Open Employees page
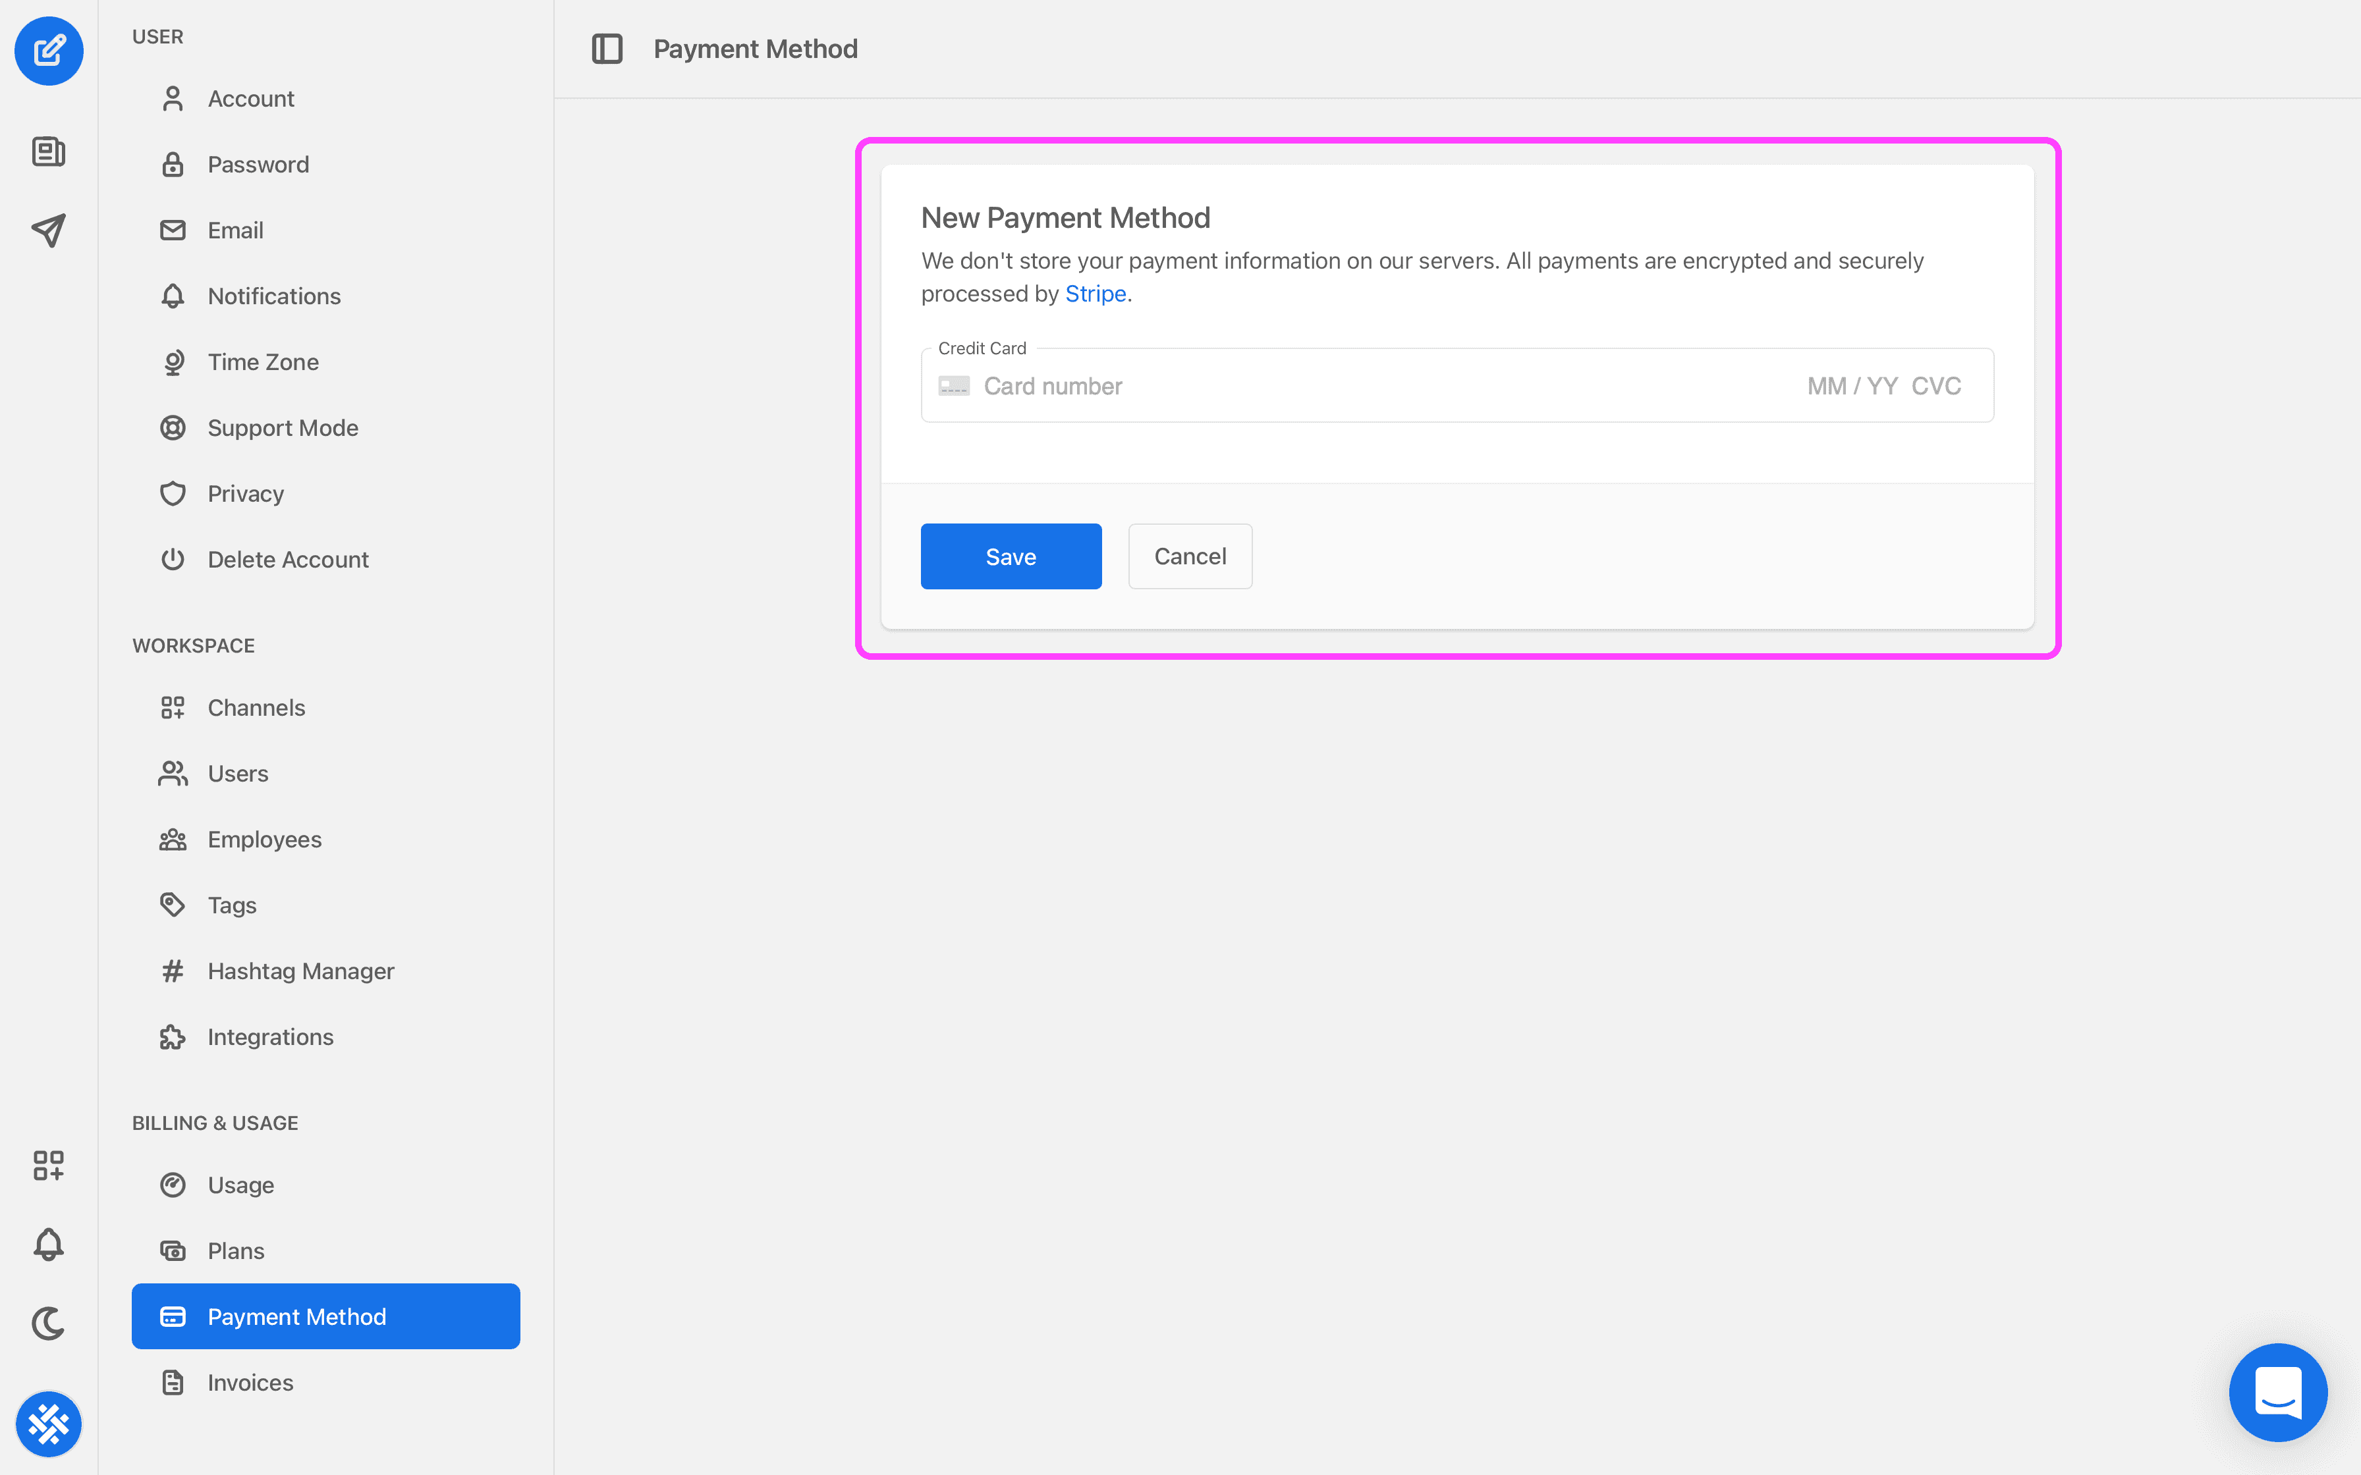 pos(326,840)
